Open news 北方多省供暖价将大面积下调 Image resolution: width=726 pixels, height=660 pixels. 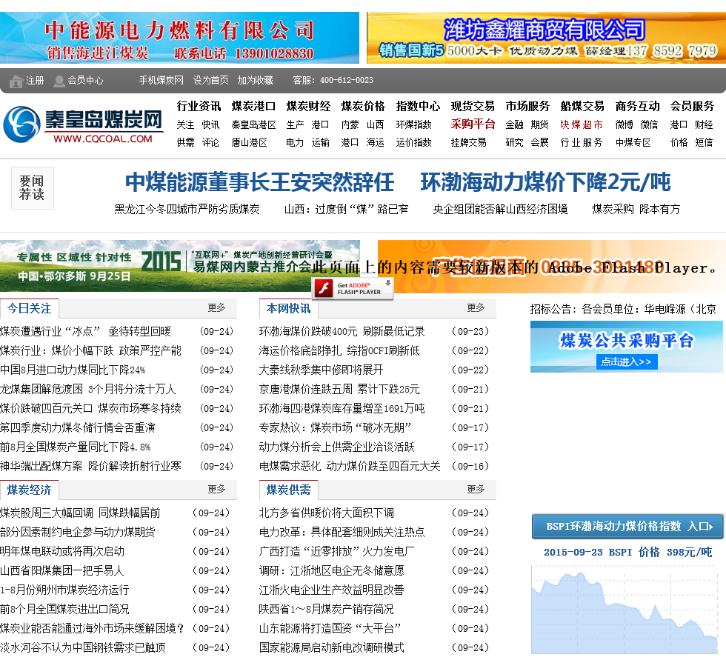point(327,513)
